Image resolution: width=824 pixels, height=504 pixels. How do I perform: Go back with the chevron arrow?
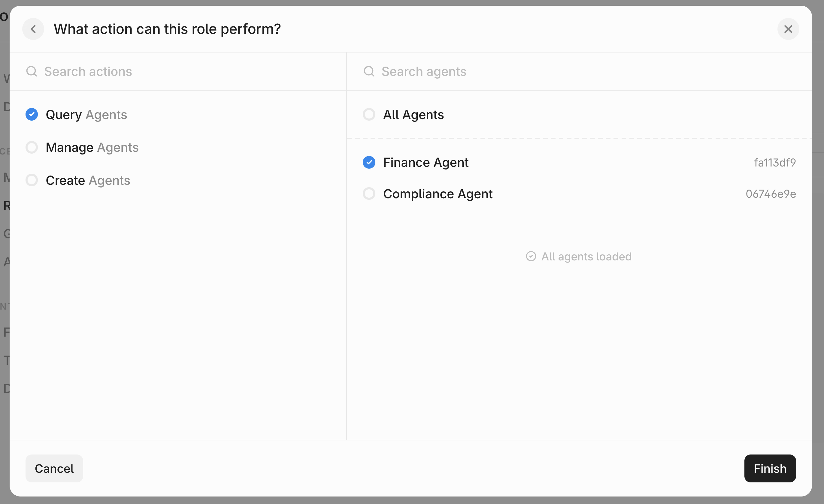coord(33,29)
